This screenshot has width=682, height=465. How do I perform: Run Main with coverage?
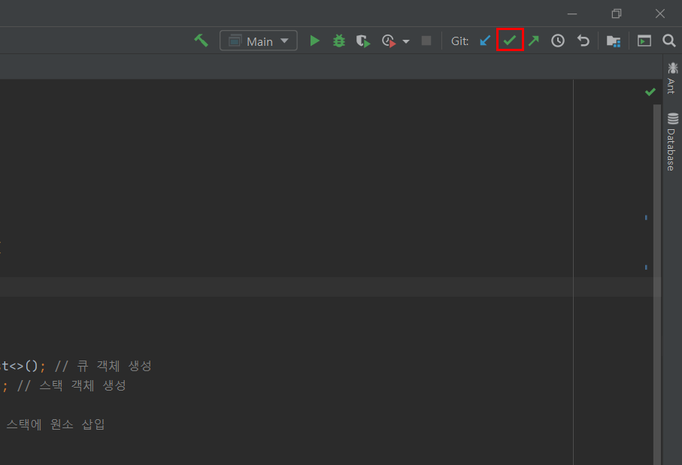(x=363, y=41)
